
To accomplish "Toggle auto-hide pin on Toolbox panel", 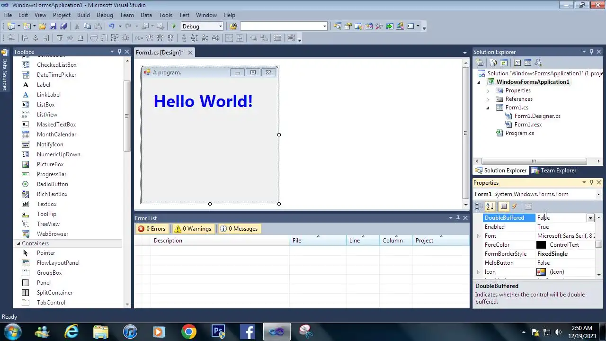I will click(x=119, y=52).
